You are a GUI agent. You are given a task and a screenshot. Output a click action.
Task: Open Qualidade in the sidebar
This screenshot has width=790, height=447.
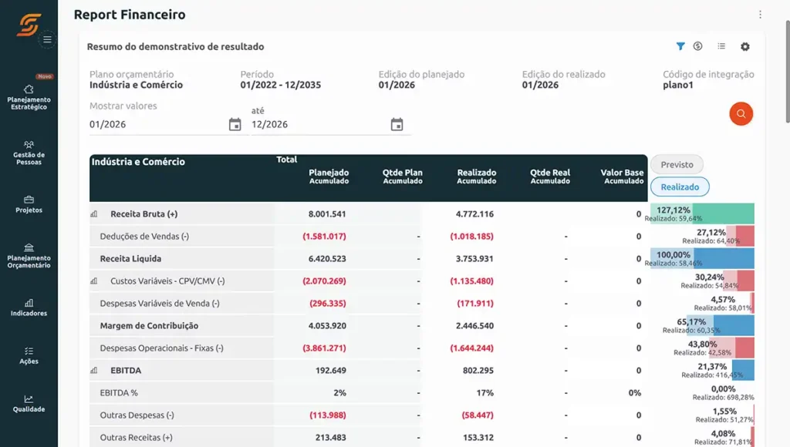29,404
